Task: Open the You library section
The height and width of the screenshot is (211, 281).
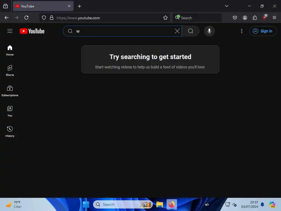Action: coord(10,111)
